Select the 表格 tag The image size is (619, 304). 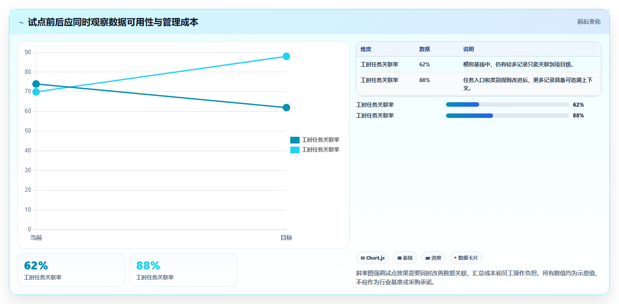coord(405,258)
